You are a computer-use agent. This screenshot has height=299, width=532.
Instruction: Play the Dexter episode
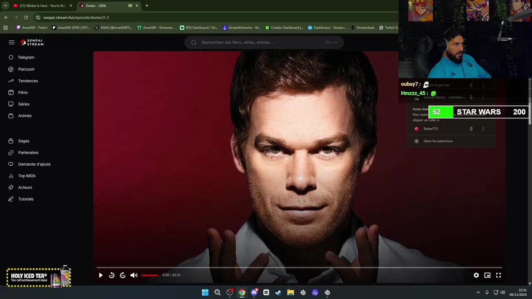[x=101, y=275]
